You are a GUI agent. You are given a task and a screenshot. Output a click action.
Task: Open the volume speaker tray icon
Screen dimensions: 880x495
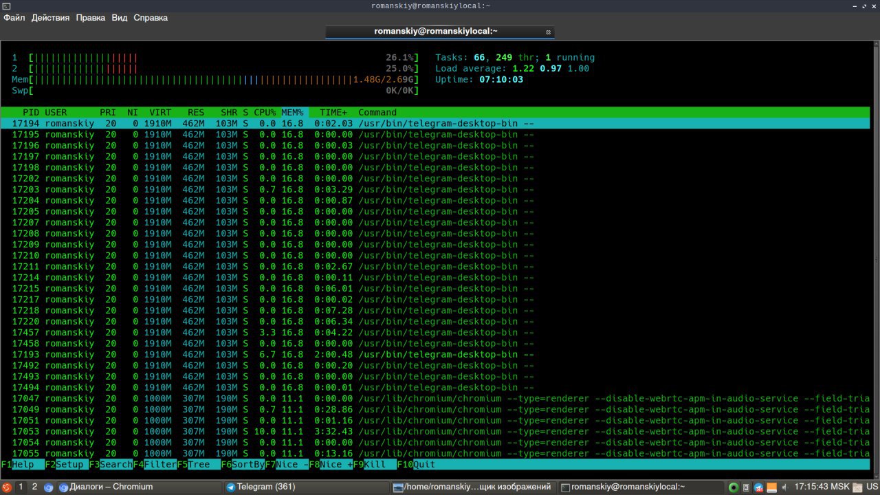pos(784,487)
